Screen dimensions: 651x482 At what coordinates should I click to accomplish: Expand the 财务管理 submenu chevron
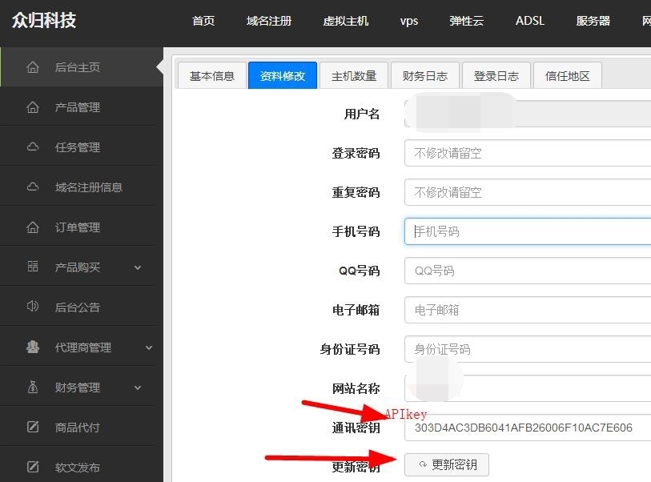tap(138, 388)
